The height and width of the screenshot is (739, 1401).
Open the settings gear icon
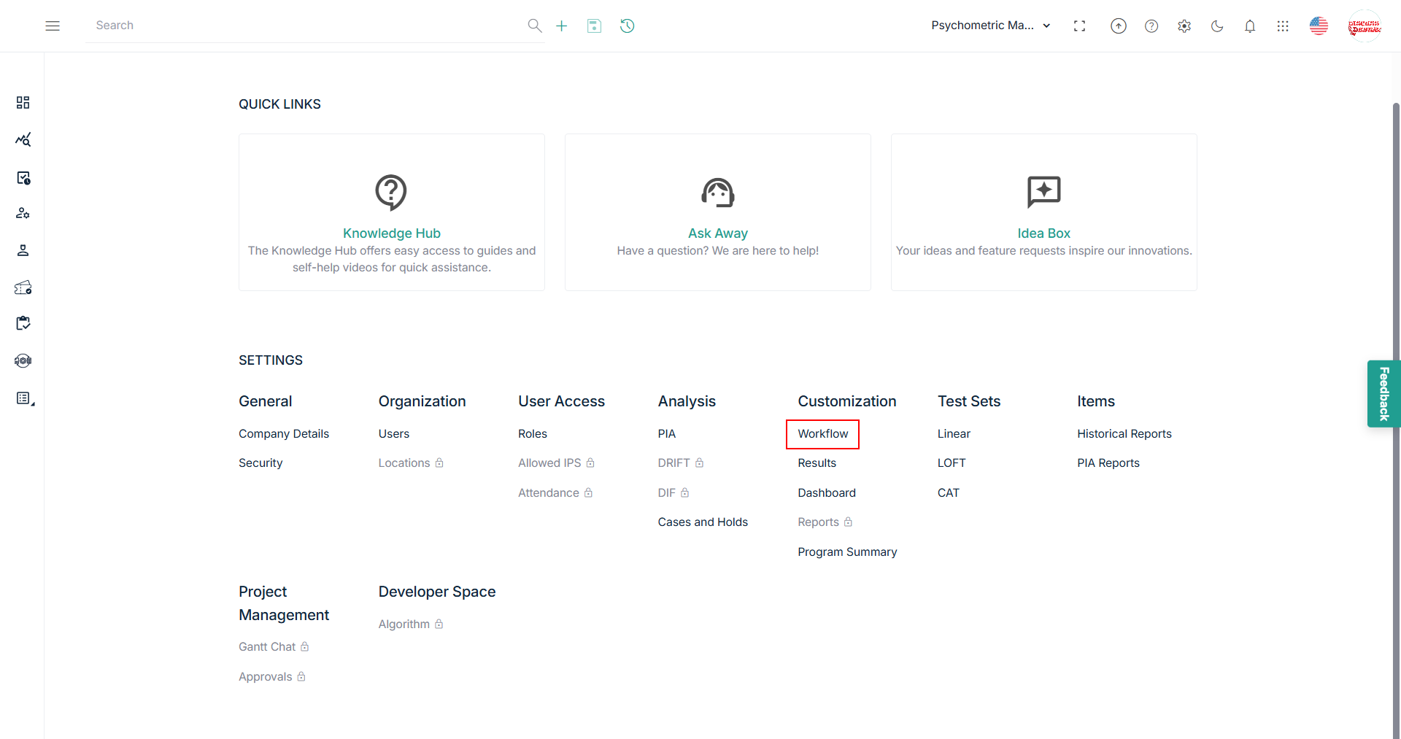(1184, 26)
